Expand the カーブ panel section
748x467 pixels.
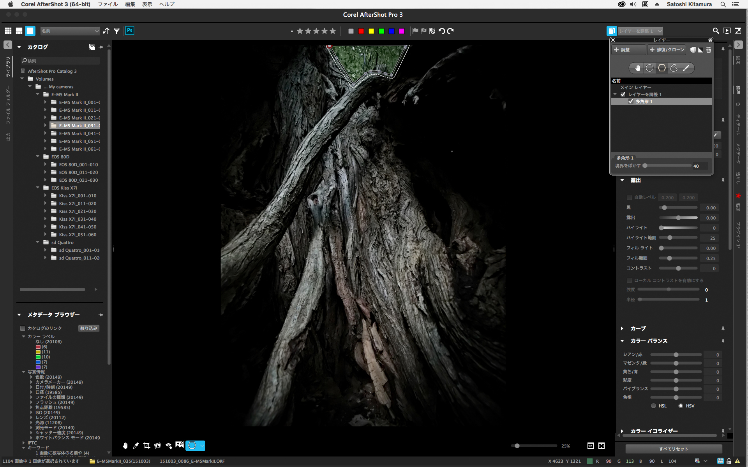pos(622,328)
